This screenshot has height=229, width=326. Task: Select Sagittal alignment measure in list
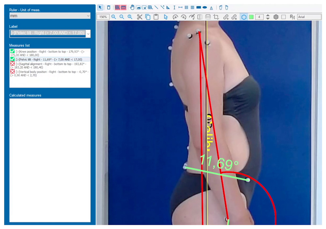pos(49,66)
